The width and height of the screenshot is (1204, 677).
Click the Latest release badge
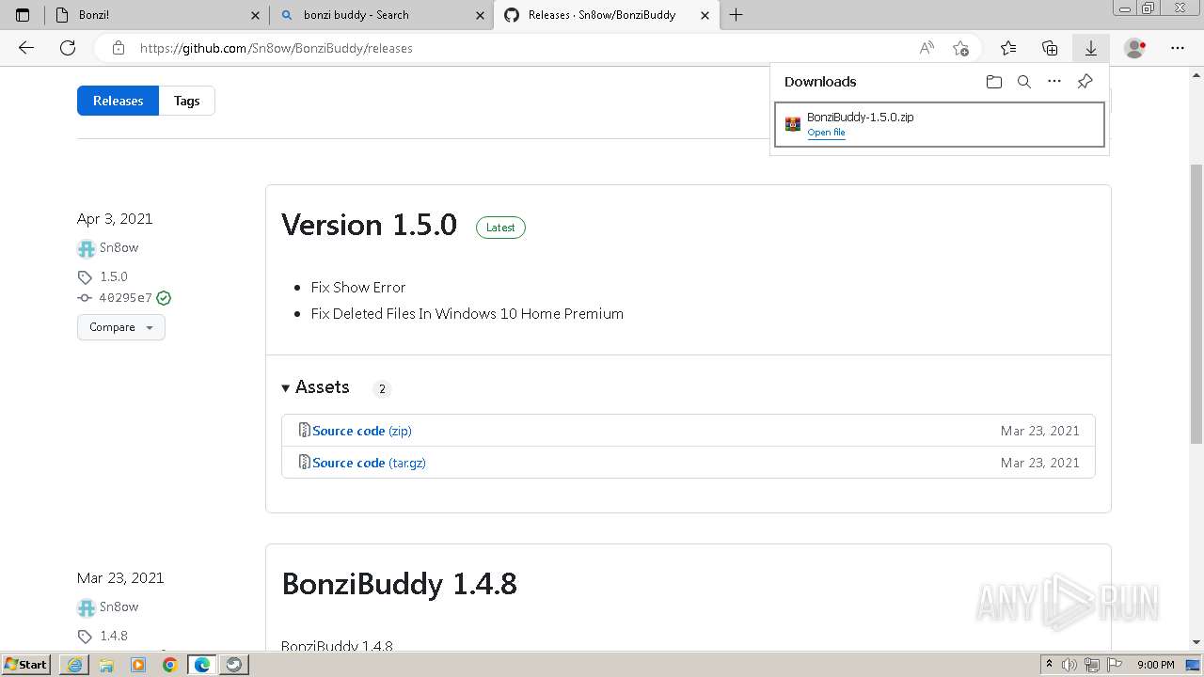pyautogui.click(x=500, y=228)
